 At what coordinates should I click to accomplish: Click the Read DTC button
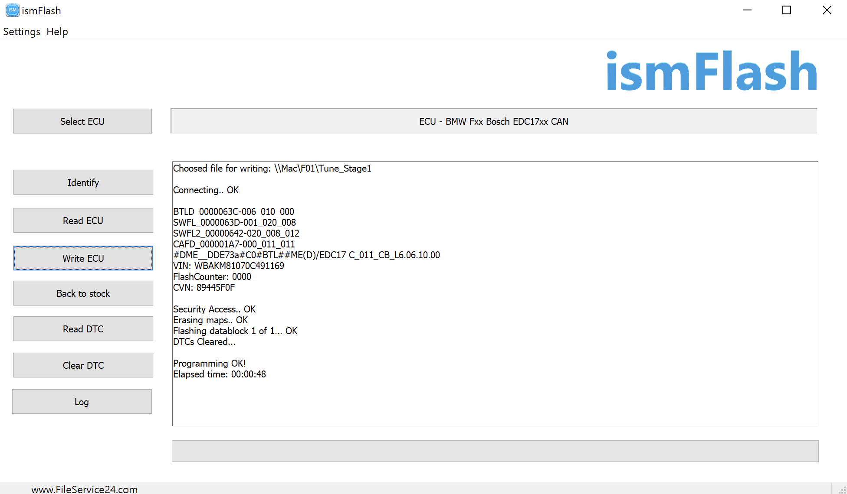pos(83,329)
